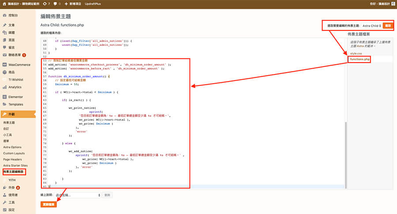397x214 pixels.
Task: Click the orange 更新檔案 update file button
Action: pos(49,205)
